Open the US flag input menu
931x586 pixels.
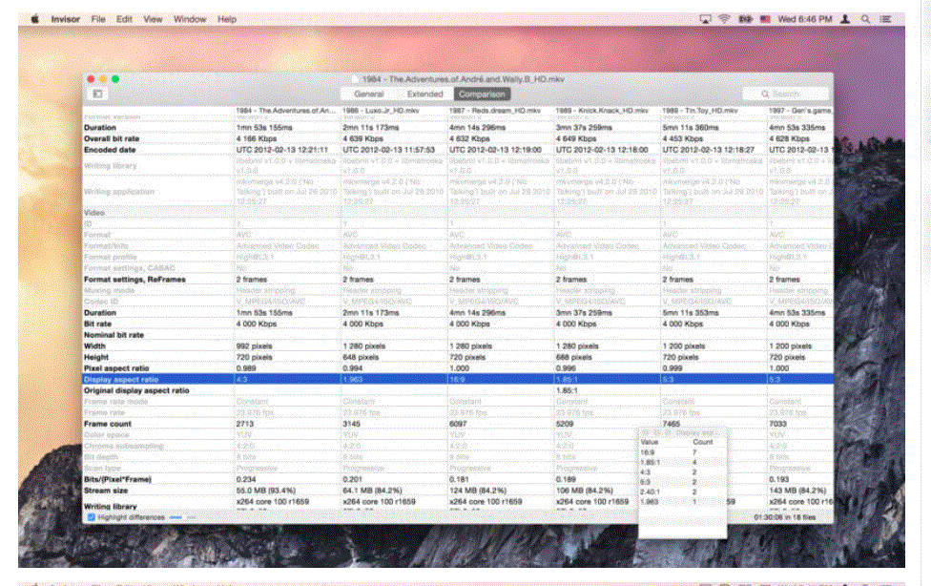pyautogui.click(x=765, y=19)
